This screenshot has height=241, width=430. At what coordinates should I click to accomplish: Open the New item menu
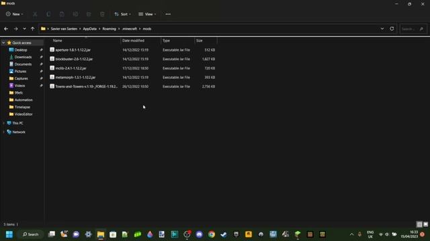pos(14,14)
